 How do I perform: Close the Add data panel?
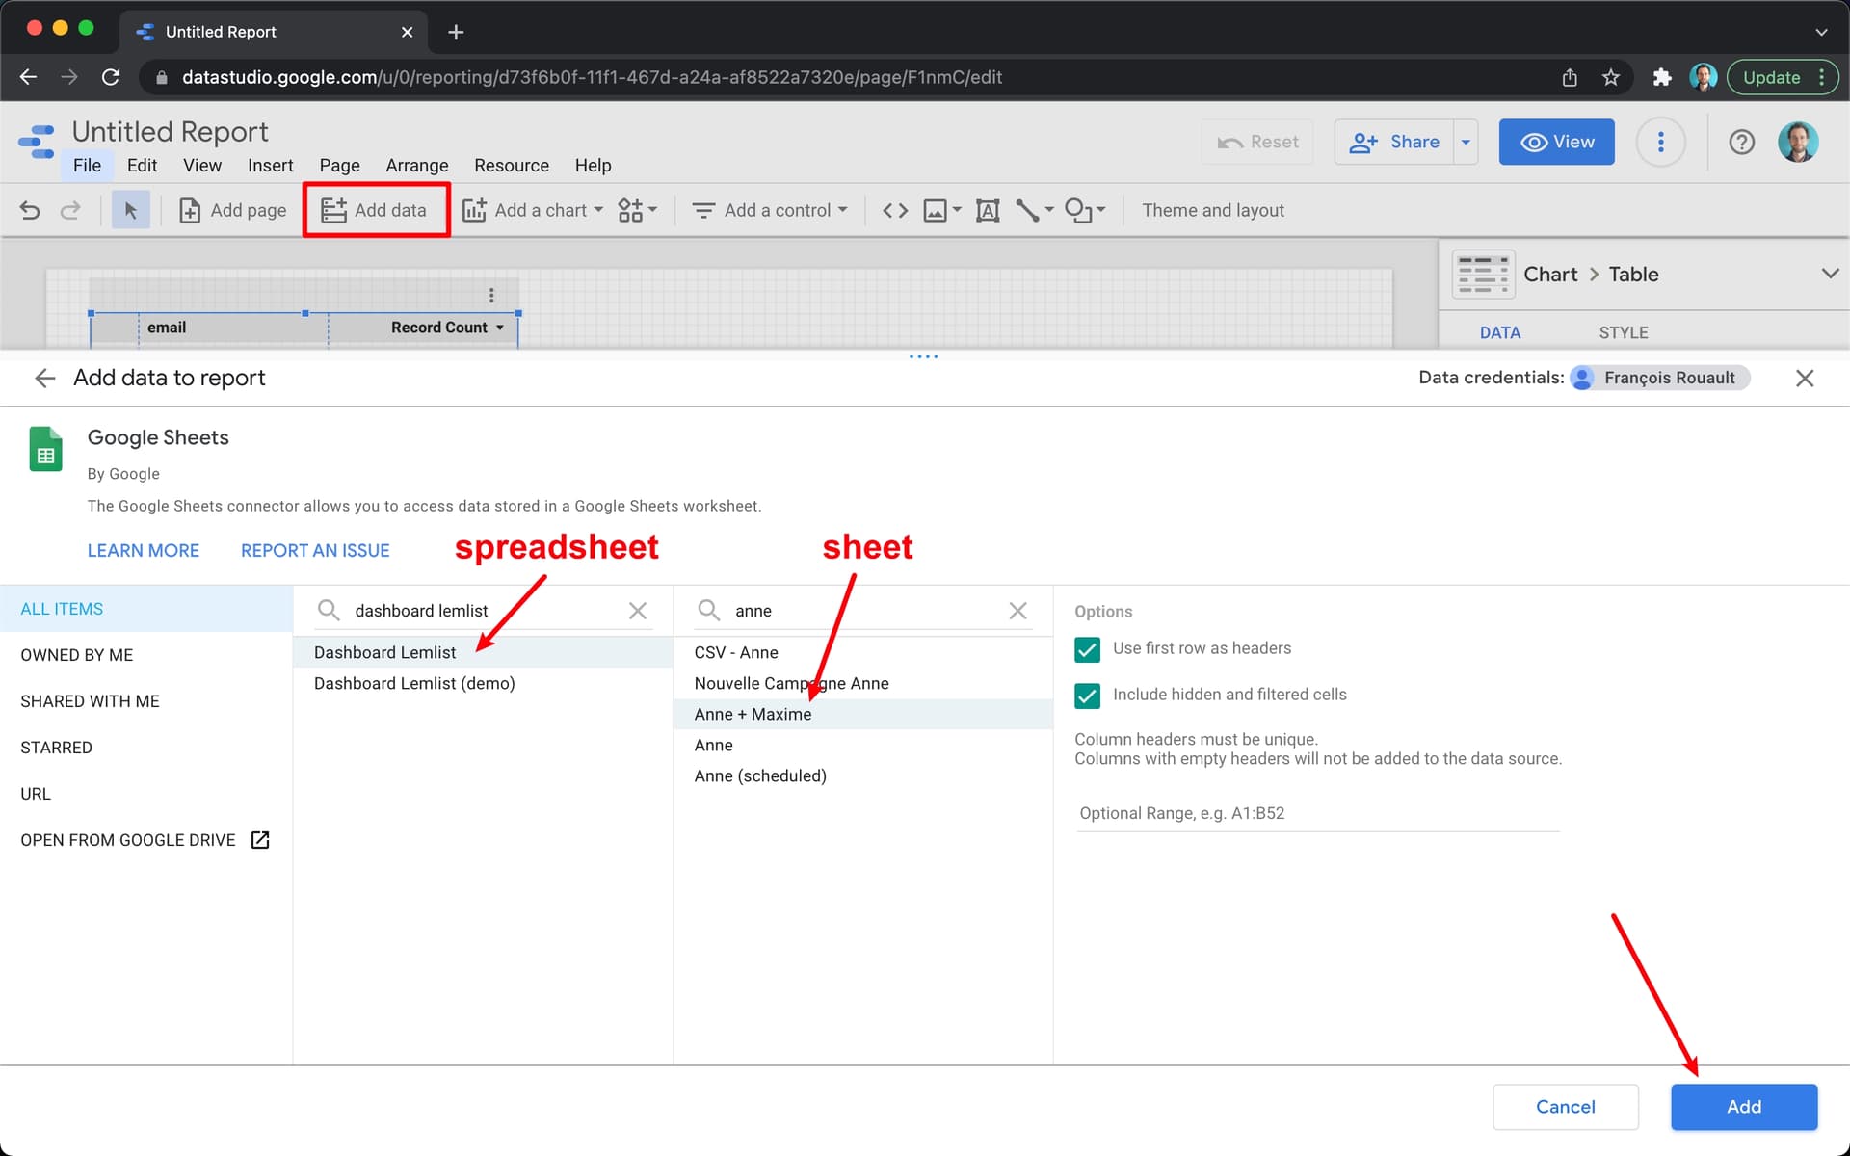[1805, 378]
